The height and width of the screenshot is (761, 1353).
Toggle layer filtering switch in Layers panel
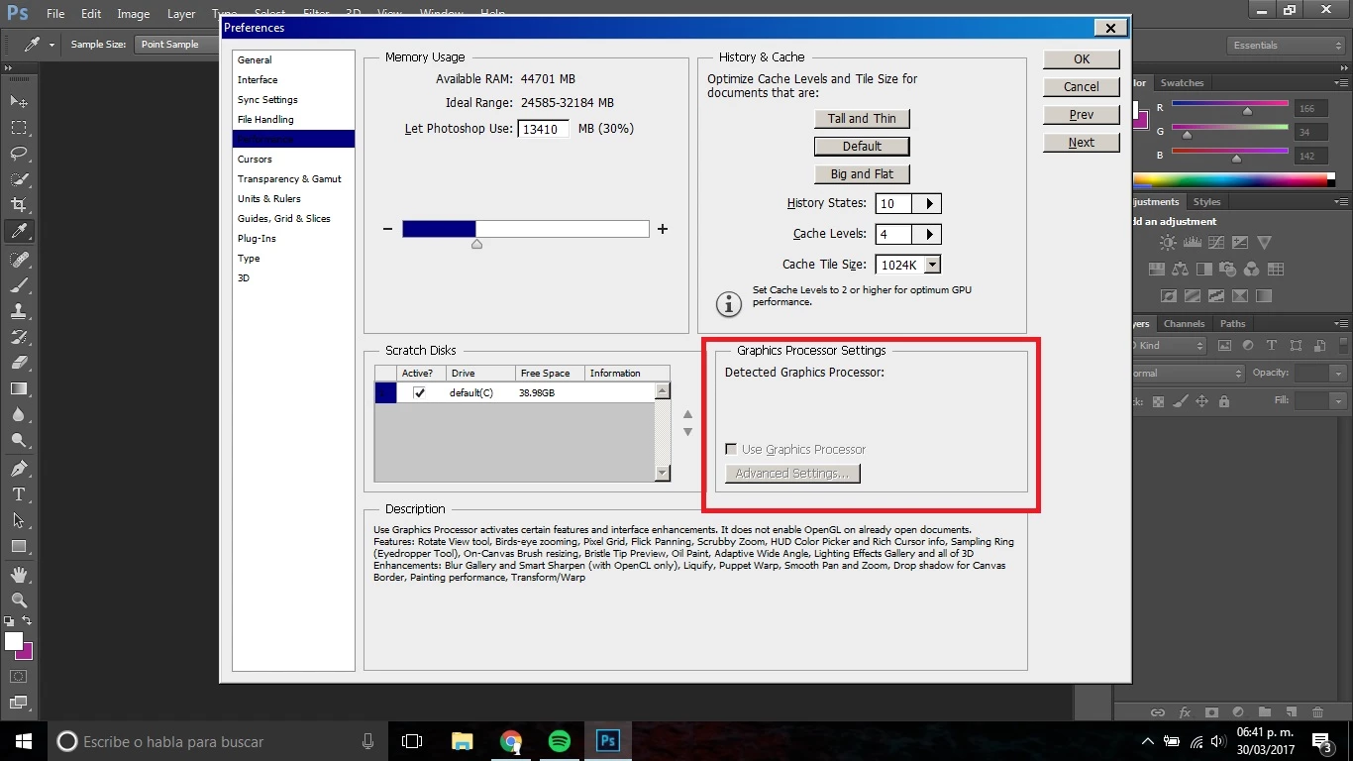pyautogui.click(x=1345, y=346)
